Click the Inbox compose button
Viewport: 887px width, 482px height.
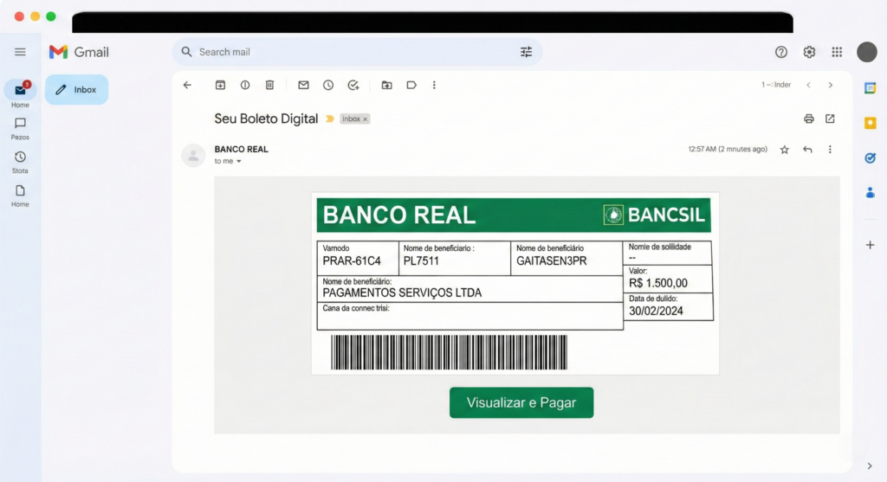click(76, 89)
